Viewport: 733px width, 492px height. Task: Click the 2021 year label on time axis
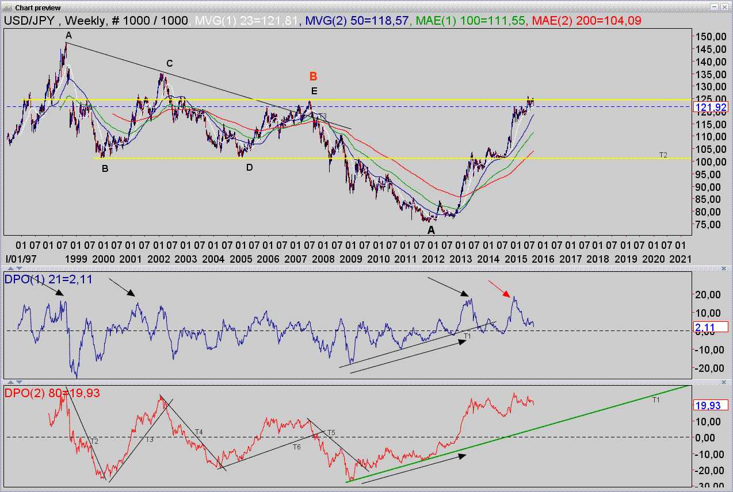(x=679, y=259)
